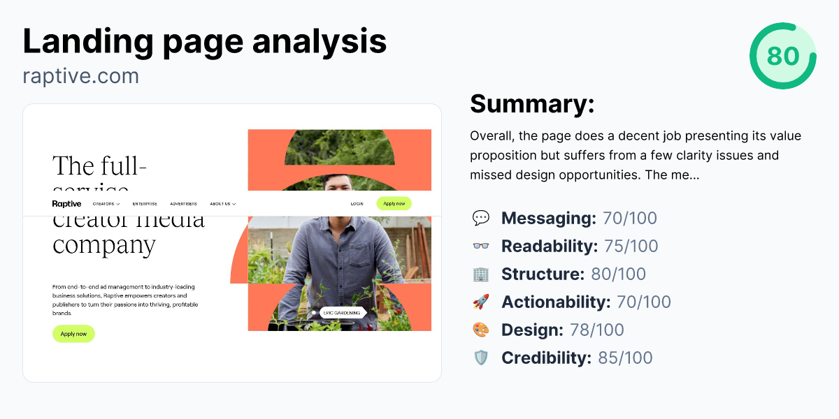The width and height of the screenshot is (839, 419).
Task: Click the speech bubble icon next to Messaging
Action: pos(482,218)
